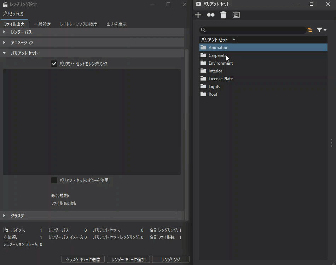Switch to 出力を表示 tab
336x265 pixels.
pos(117,24)
